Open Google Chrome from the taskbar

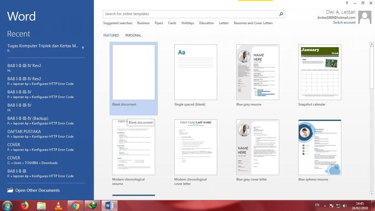click(x=76, y=206)
